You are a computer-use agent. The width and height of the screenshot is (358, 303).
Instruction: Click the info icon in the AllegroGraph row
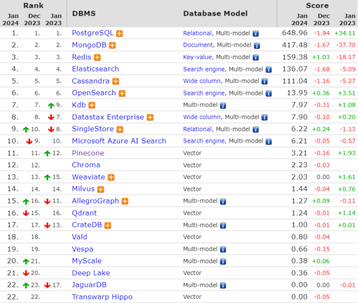(223, 202)
